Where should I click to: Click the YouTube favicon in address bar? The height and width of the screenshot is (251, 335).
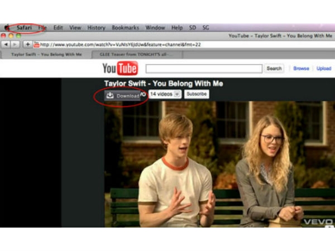pyautogui.click(x=36, y=45)
